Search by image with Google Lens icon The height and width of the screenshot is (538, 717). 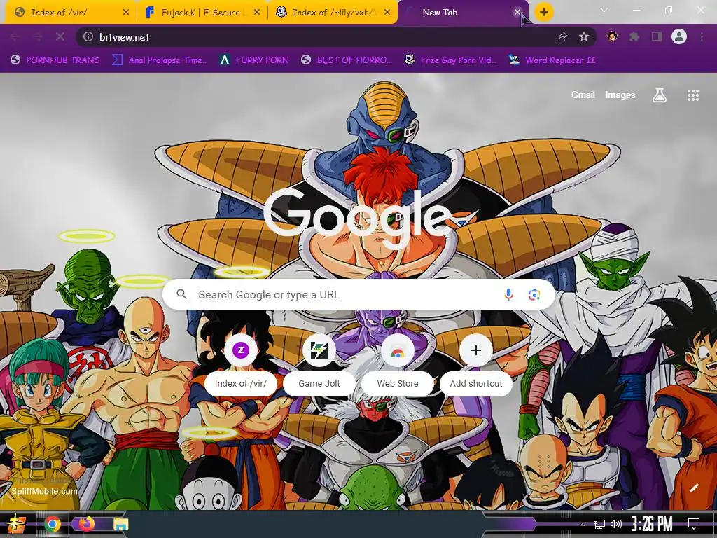[x=534, y=295]
